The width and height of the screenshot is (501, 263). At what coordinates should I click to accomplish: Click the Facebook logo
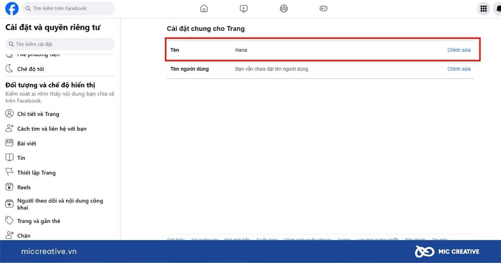pyautogui.click(x=12, y=8)
